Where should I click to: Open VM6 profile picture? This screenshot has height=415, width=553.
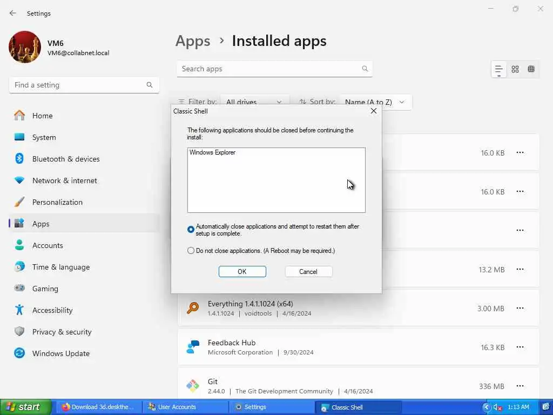(25, 48)
